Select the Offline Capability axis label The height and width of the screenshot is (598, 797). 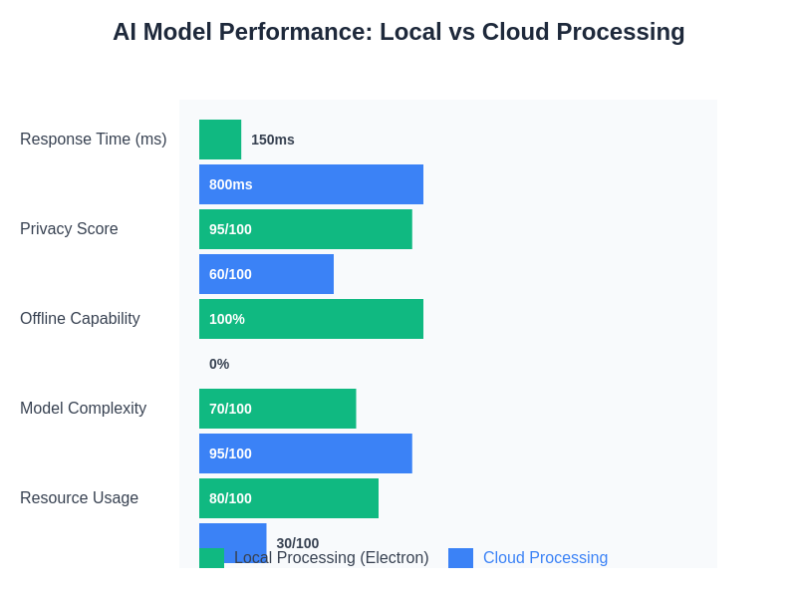[x=80, y=319]
